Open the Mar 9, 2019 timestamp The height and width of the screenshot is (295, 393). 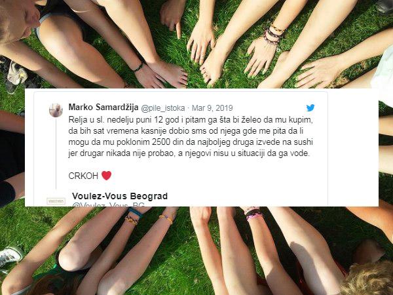212,108
